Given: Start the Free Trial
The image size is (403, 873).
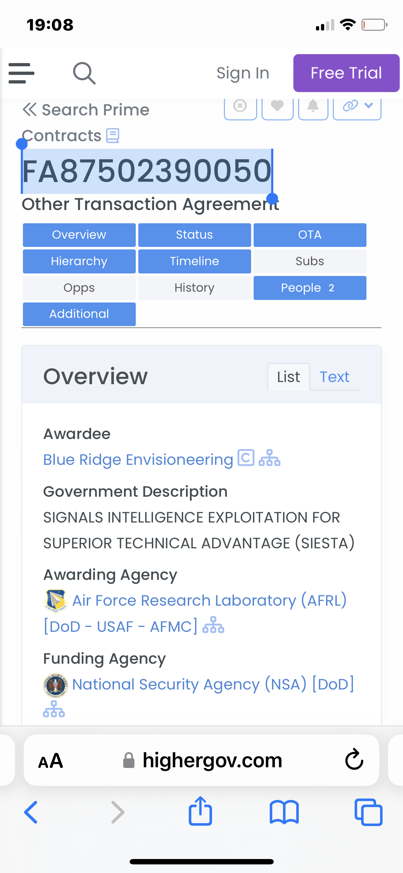Looking at the screenshot, I should pyautogui.click(x=346, y=73).
